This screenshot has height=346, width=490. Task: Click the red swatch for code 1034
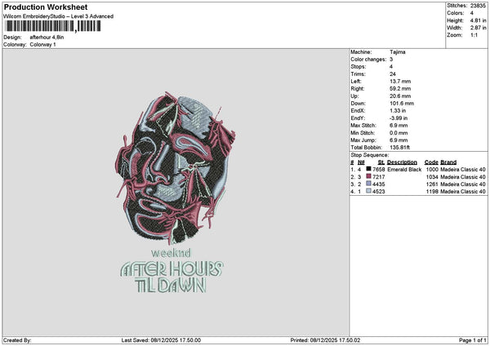(369, 176)
